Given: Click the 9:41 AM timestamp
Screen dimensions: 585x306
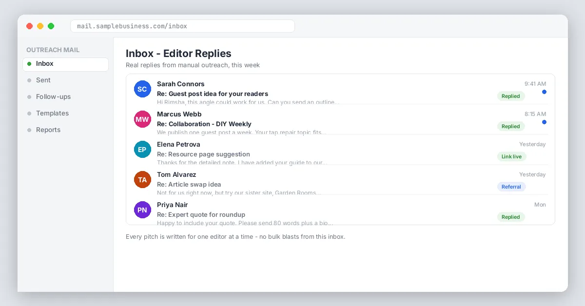Looking at the screenshot, I should click(535, 84).
